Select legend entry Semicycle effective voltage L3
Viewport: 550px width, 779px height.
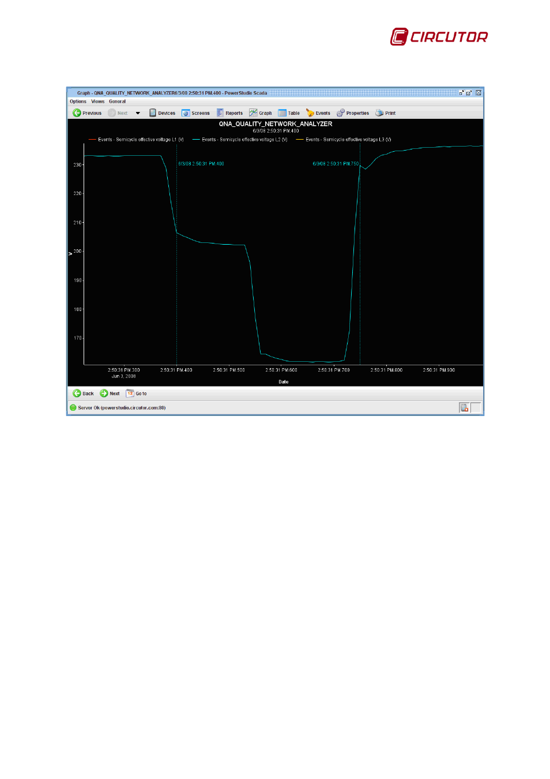[344, 140]
